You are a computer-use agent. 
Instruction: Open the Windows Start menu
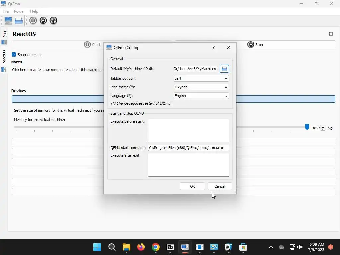point(97,247)
